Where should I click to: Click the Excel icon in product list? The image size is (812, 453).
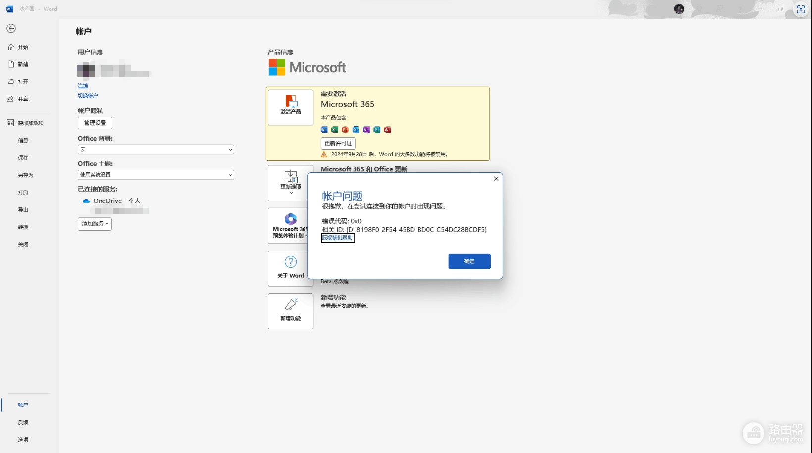tap(335, 130)
